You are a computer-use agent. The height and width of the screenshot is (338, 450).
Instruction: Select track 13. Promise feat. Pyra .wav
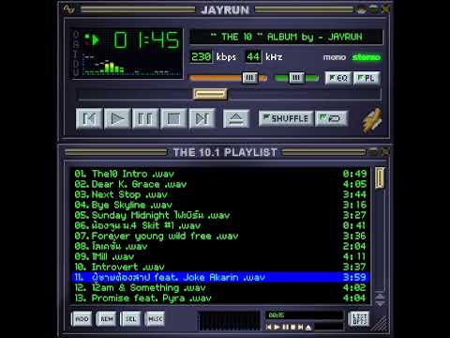click(220, 298)
